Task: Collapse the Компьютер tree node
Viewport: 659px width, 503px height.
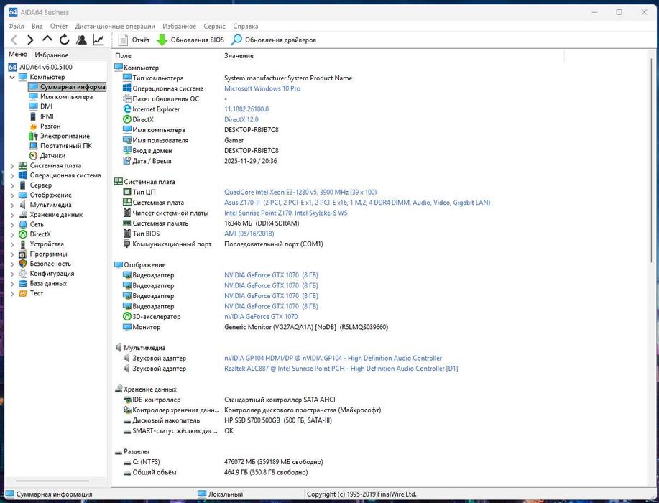Action: click(12, 78)
